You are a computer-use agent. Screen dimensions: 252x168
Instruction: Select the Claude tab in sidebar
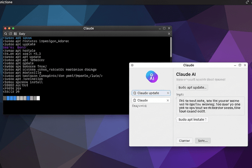(151, 100)
